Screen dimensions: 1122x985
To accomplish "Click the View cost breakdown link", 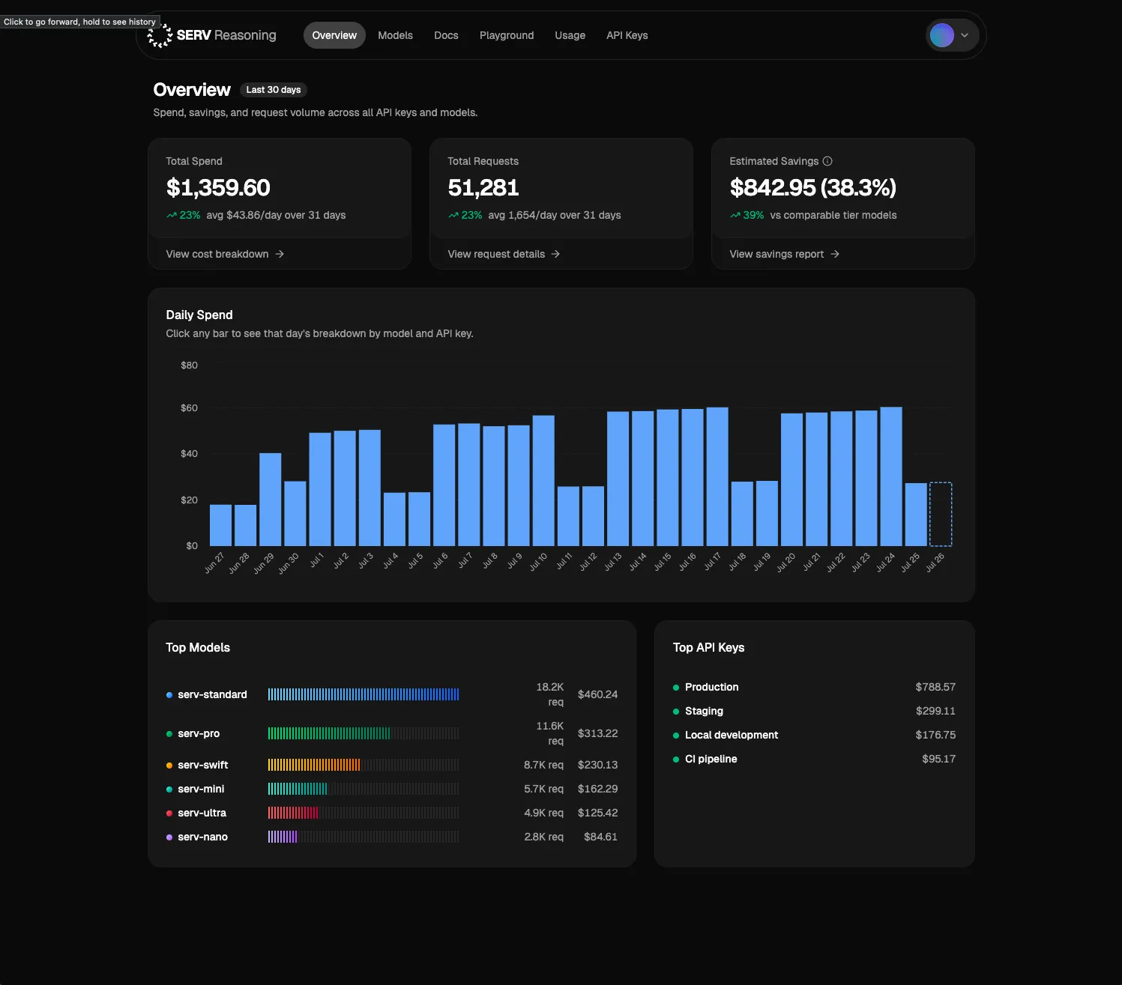I will (x=225, y=254).
